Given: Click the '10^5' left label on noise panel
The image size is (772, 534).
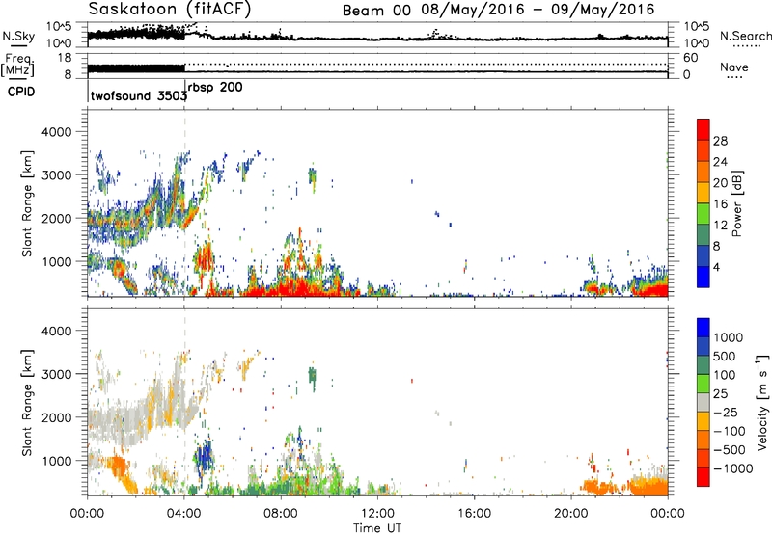Looking at the screenshot, I should pyautogui.click(x=60, y=27).
